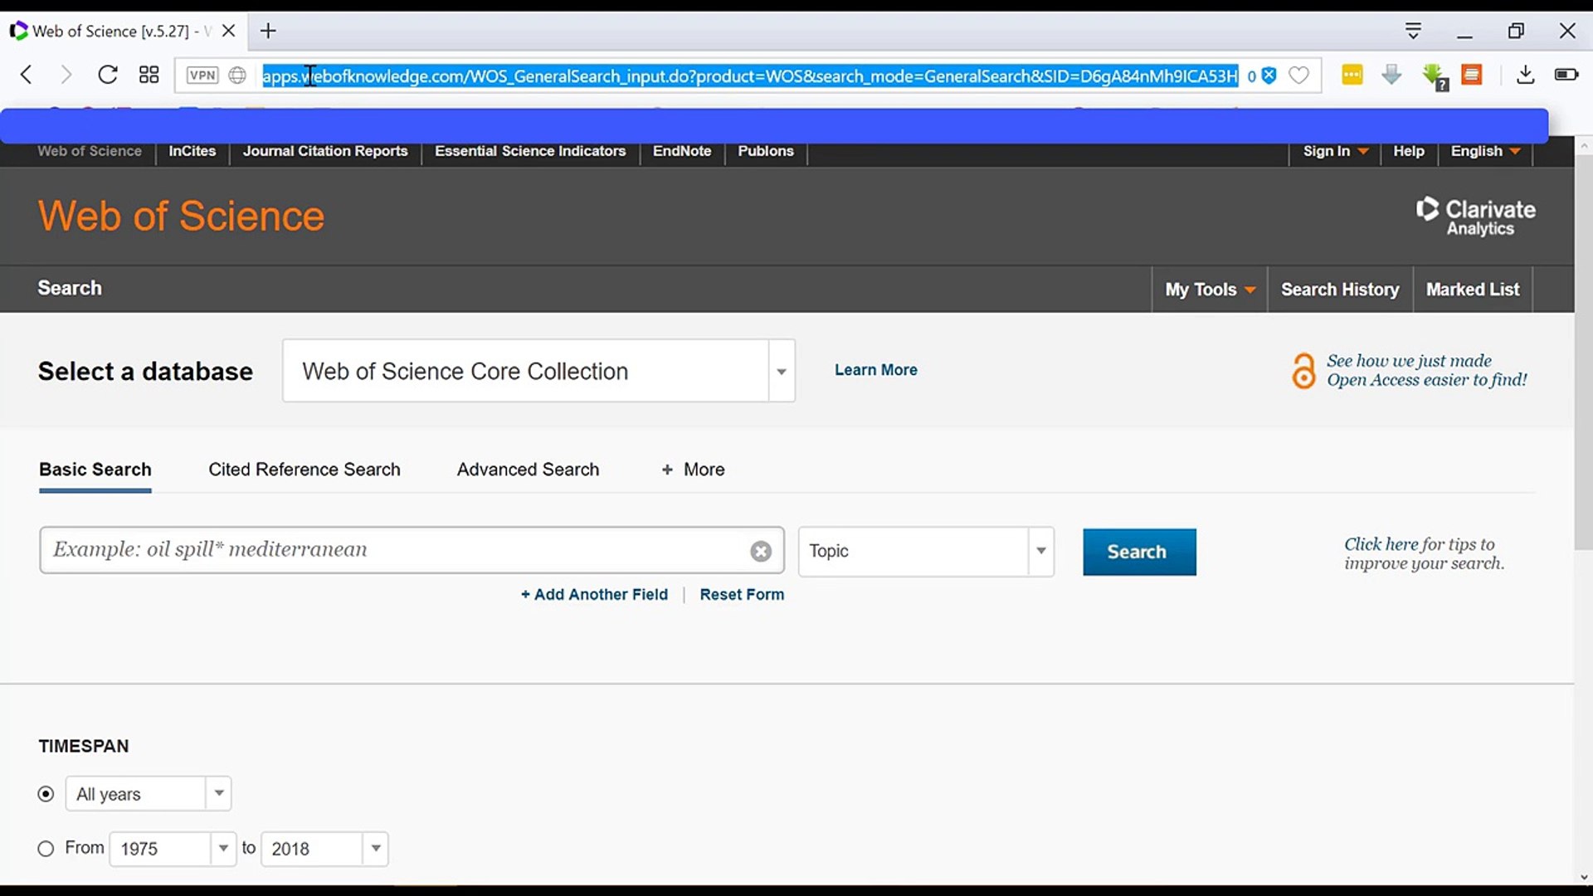The height and width of the screenshot is (896, 1593).
Task: Click the green arrow extension icon
Action: (1434, 77)
